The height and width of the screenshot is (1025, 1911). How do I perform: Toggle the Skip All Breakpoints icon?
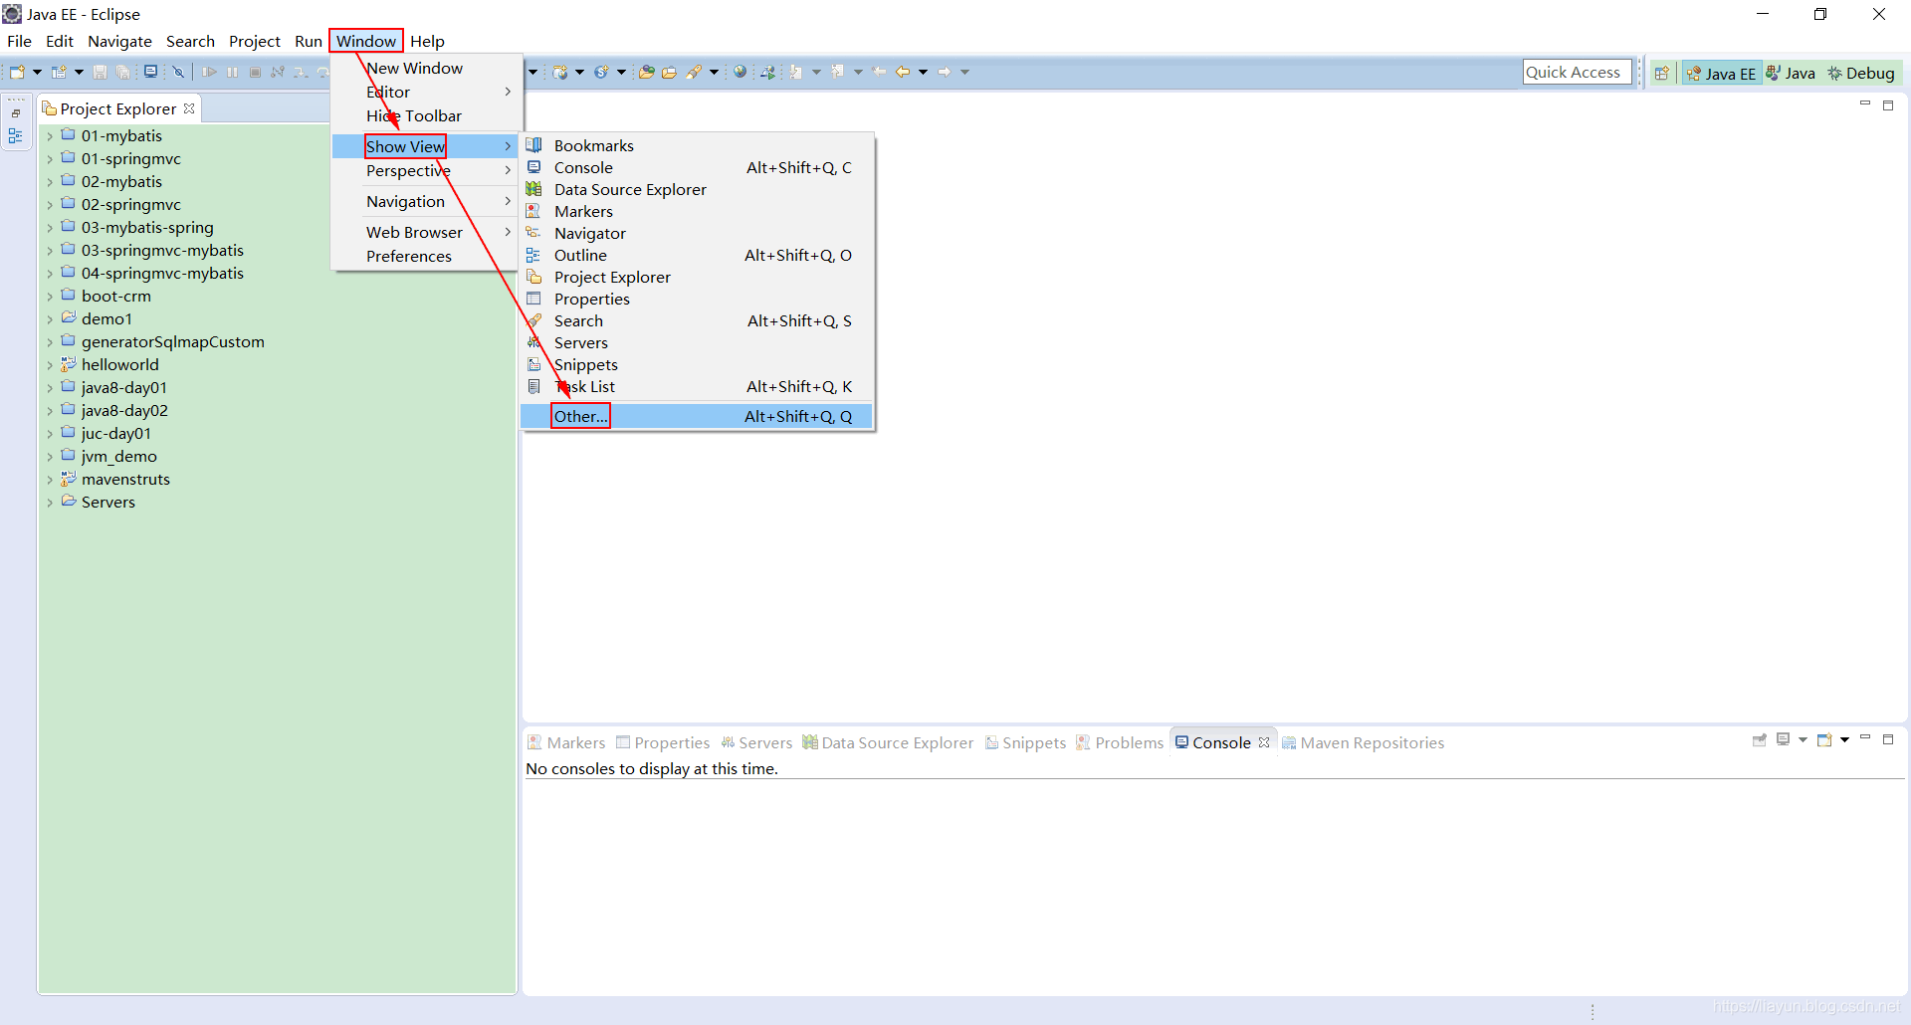click(178, 72)
